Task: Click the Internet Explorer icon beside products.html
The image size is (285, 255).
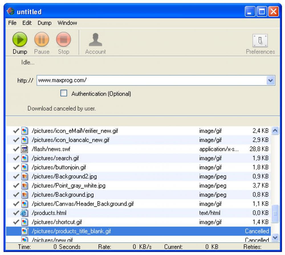Action: pyautogui.click(x=25, y=213)
